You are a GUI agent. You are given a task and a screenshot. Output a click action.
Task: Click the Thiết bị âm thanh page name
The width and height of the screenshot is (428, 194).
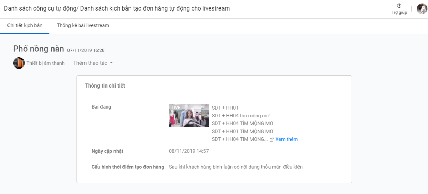(x=46, y=63)
